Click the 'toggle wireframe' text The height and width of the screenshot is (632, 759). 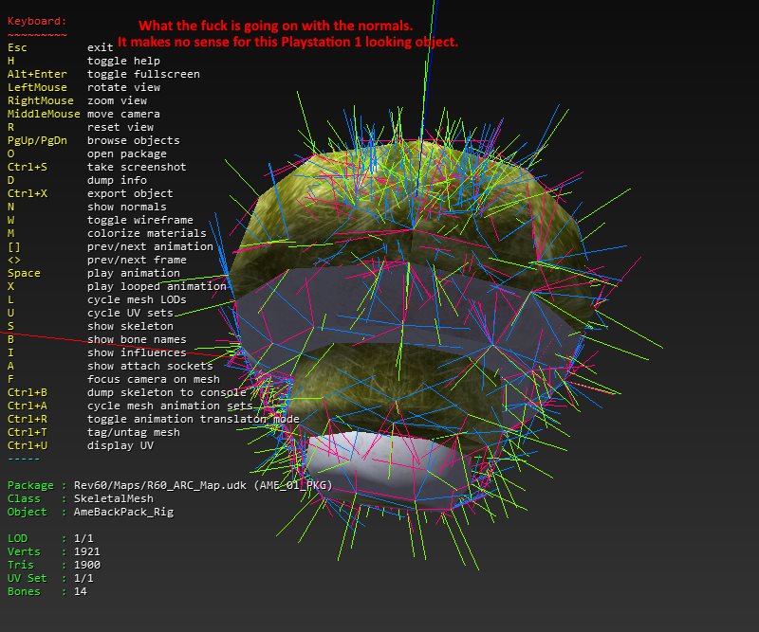click(x=139, y=220)
